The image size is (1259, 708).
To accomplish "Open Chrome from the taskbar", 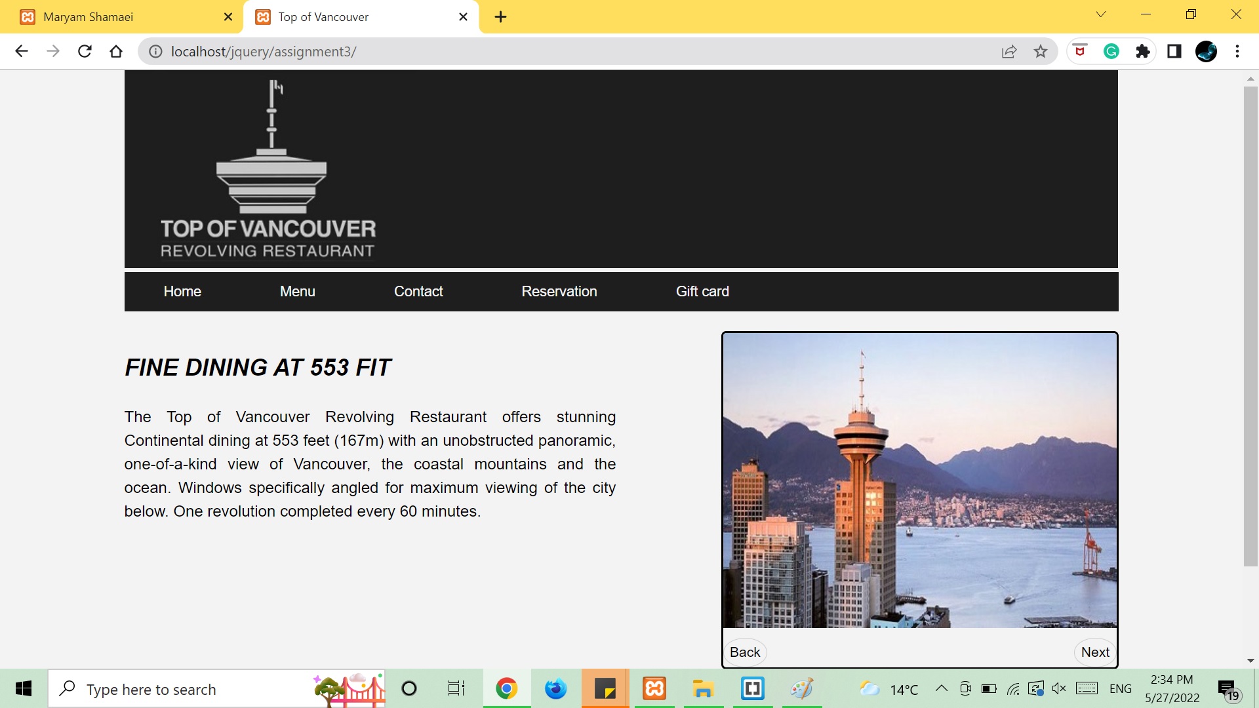I will pyautogui.click(x=506, y=689).
